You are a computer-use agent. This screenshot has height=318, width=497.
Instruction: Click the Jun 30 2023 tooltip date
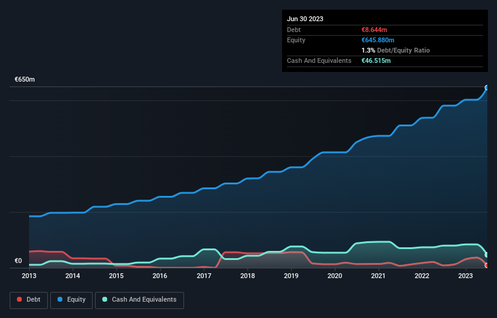[305, 19]
